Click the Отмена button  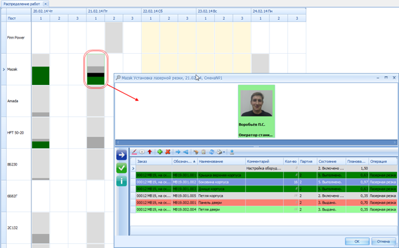384,241
